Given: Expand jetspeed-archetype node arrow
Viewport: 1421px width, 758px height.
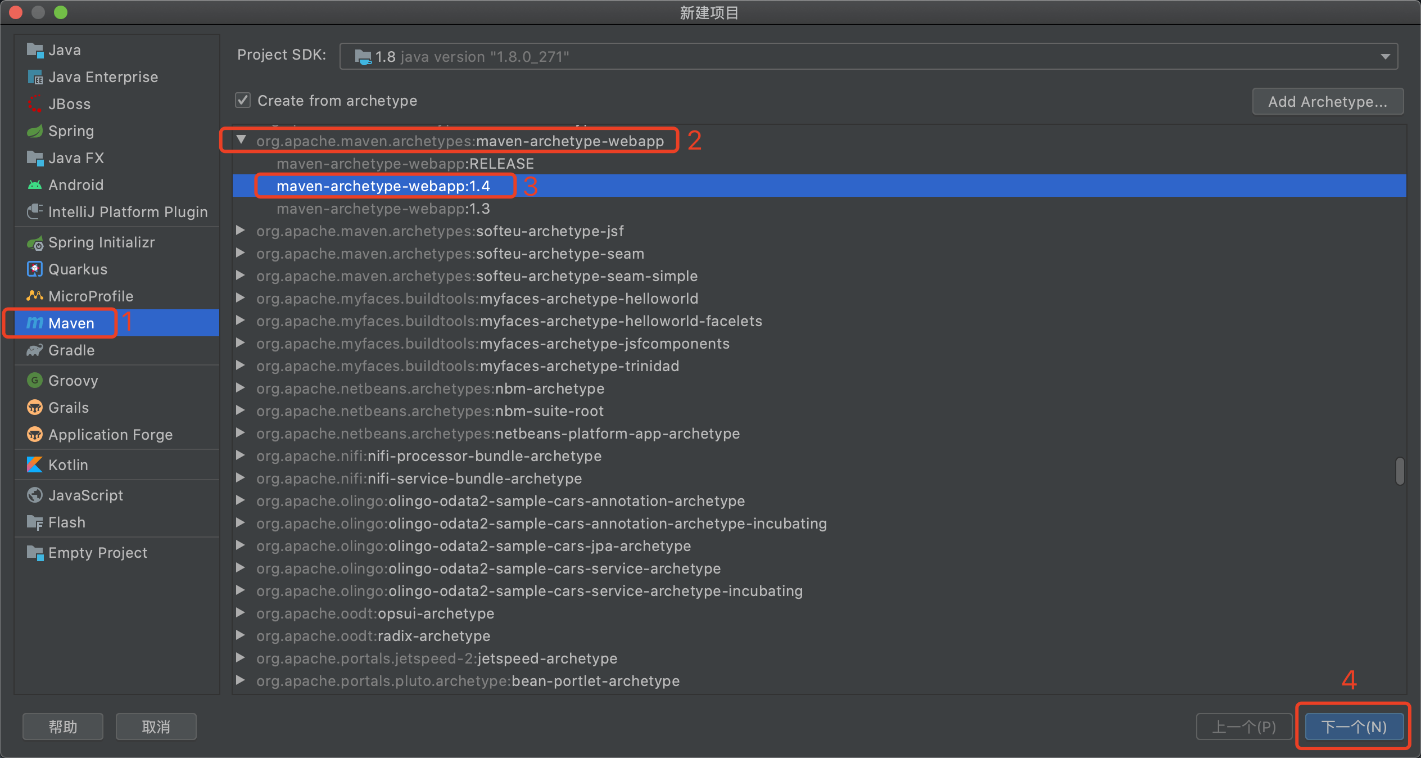Looking at the screenshot, I should click(240, 658).
